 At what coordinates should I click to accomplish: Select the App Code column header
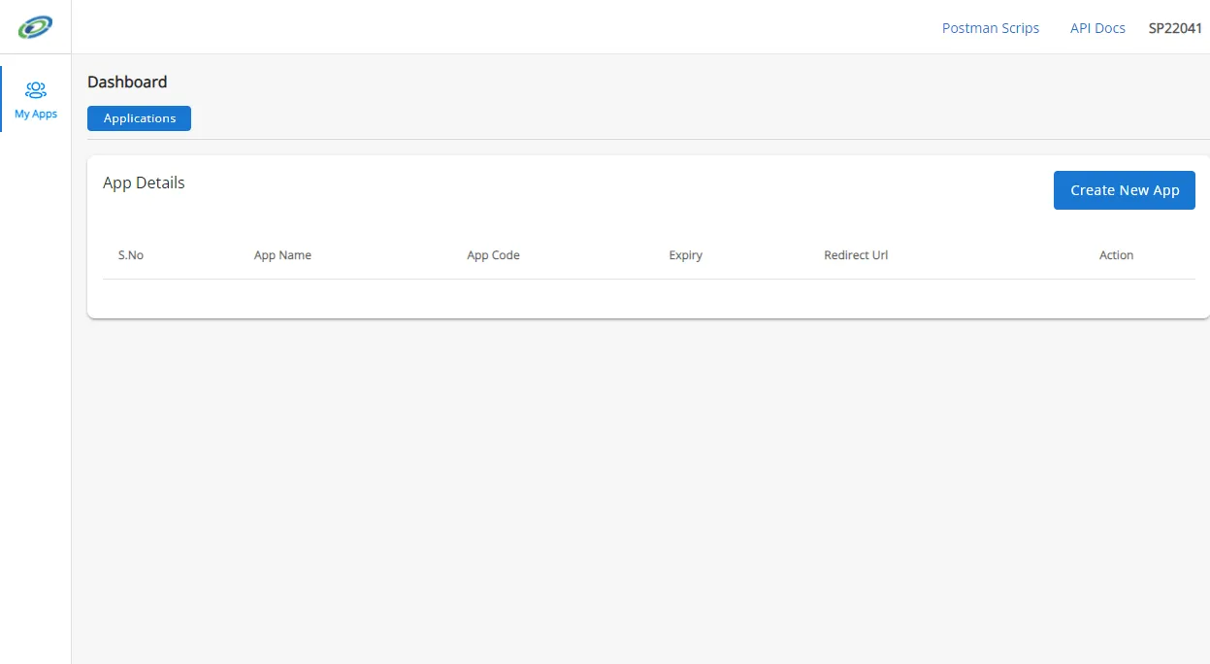click(493, 255)
